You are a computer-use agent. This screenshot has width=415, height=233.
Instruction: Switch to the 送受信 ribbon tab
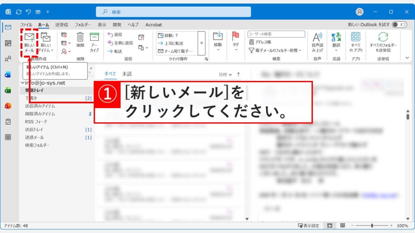(x=61, y=25)
